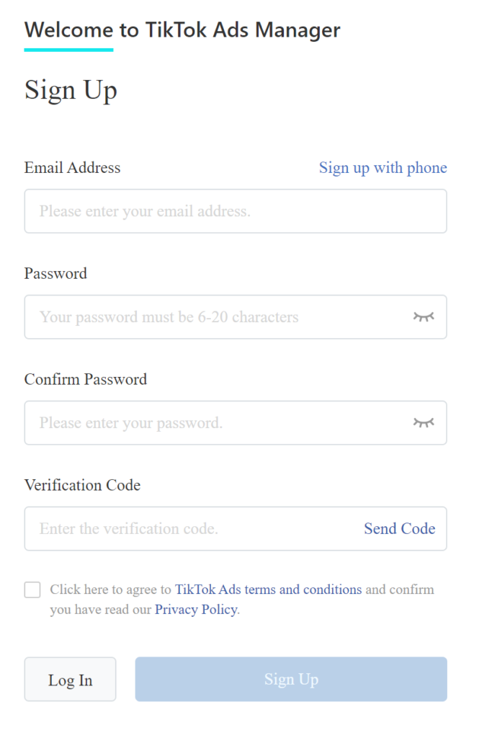Toggle visibility in the Confirm Password field

click(x=424, y=422)
